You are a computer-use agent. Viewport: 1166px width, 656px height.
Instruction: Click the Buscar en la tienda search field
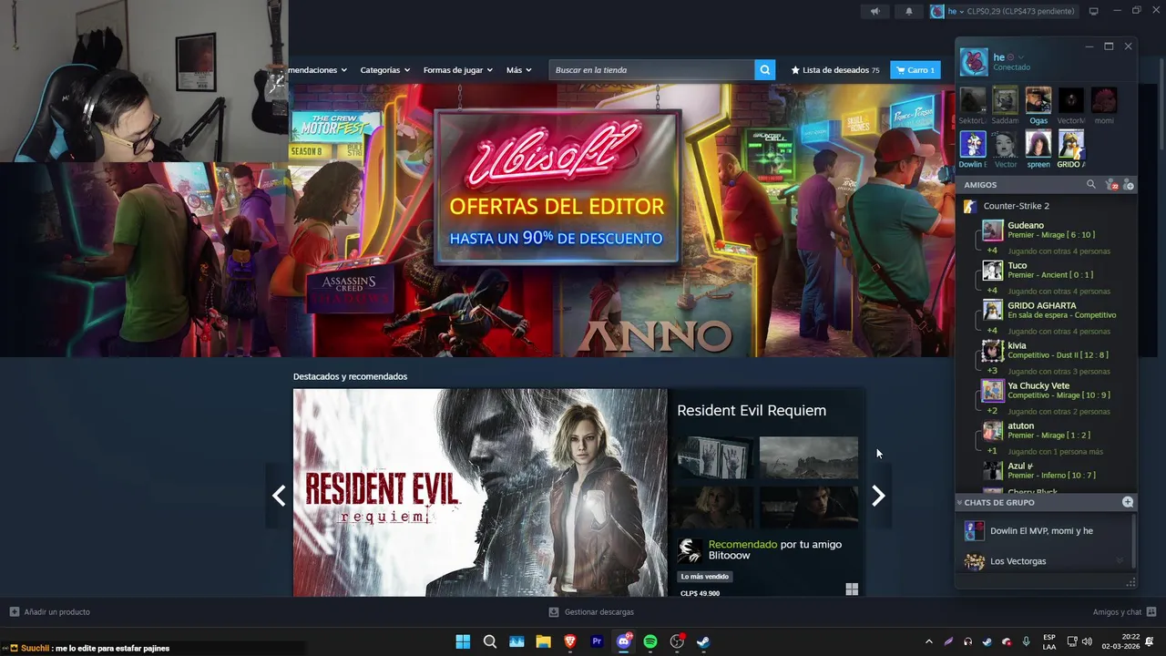coord(651,70)
